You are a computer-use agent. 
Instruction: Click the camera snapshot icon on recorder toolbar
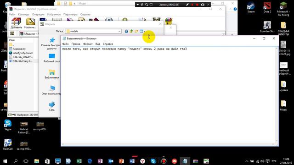tap(203, 5)
